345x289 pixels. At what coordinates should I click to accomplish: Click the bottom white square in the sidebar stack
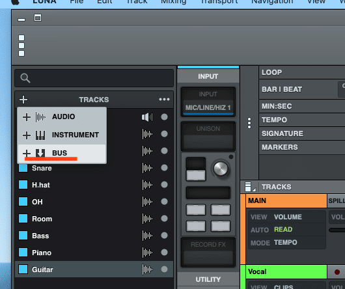pyautogui.click(x=21, y=53)
